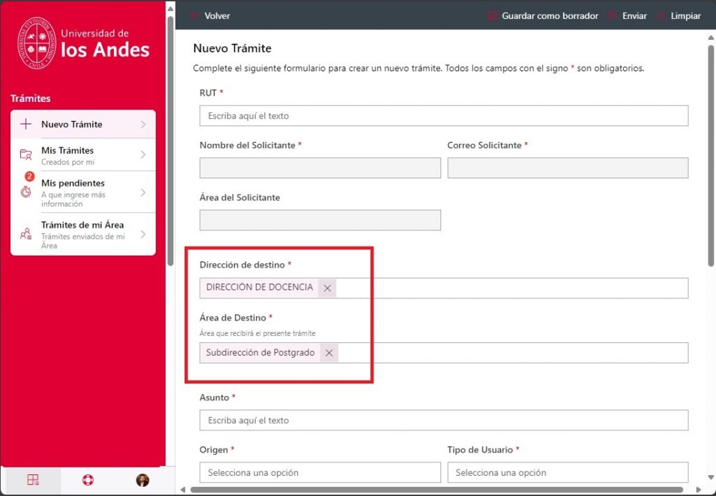The height and width of the screenshot is (496, 716).
Task: Focus the RUT text field
Action: (444, 116)
